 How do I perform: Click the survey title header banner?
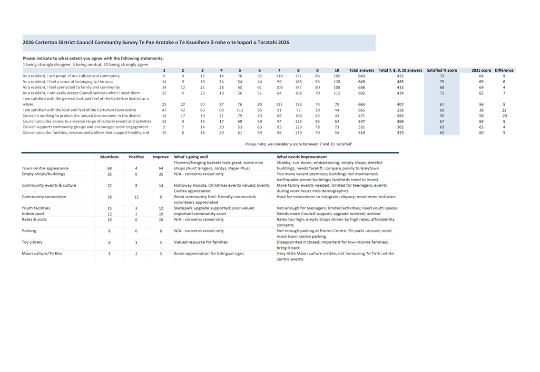pyautogui.click(x=199, y=43)
